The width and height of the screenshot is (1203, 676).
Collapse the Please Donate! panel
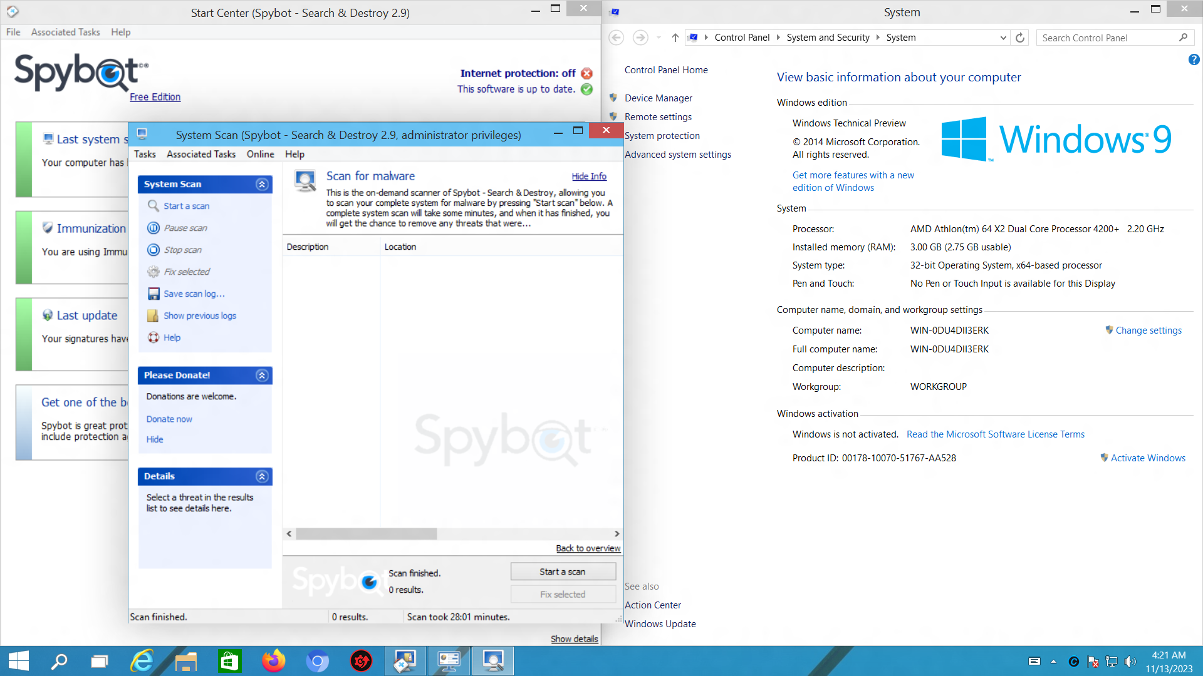tap(261, 376)
